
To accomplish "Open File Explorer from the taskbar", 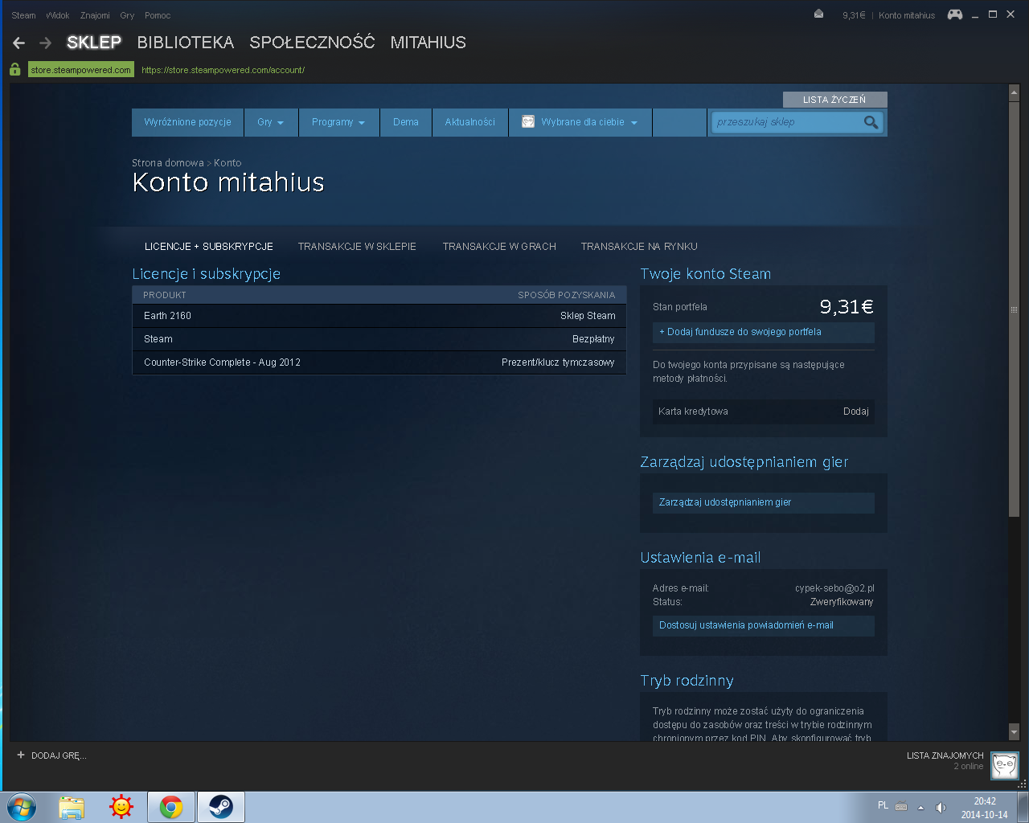I will [72, 807].
